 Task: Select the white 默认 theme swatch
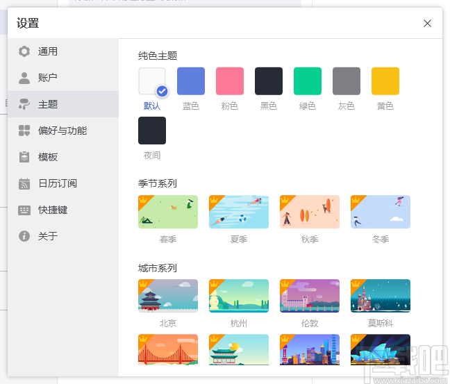click(152, 81)
